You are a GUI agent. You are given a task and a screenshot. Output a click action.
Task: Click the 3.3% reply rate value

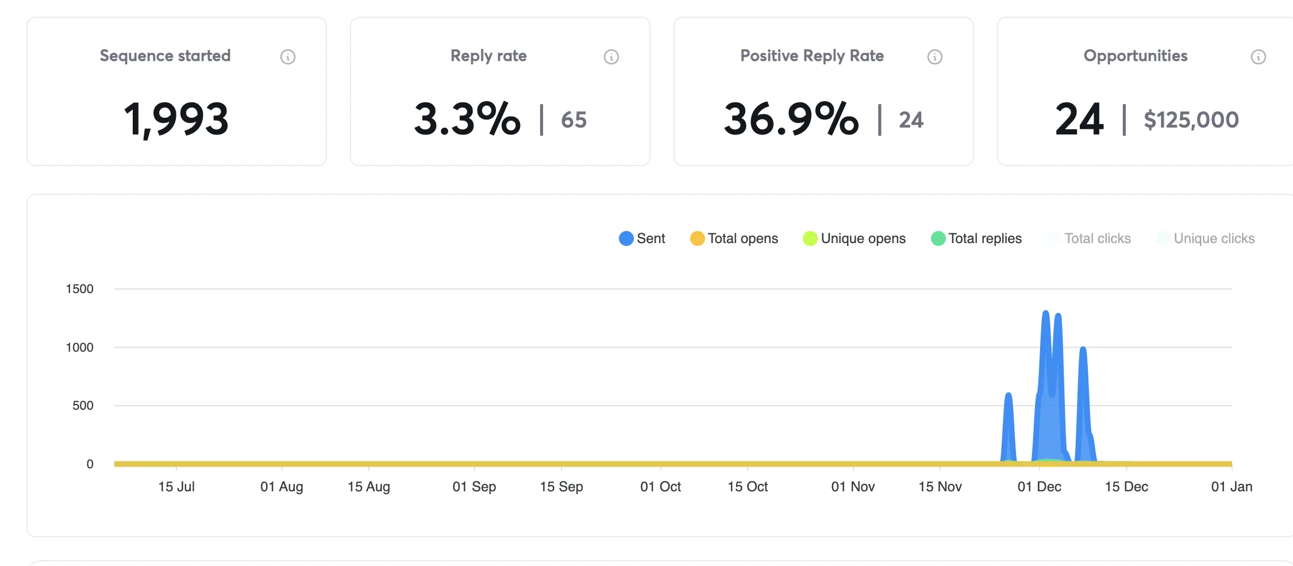(x=467, y=119)
